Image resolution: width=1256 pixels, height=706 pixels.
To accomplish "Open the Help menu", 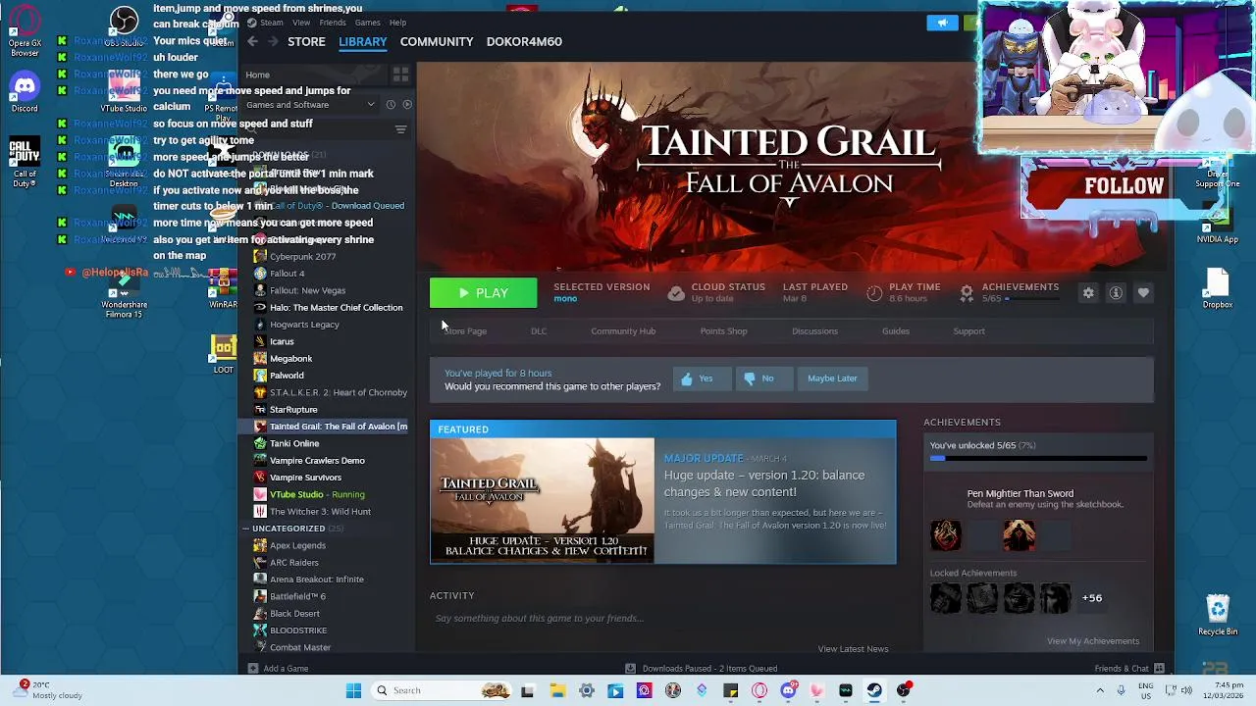I will [397, 23].
